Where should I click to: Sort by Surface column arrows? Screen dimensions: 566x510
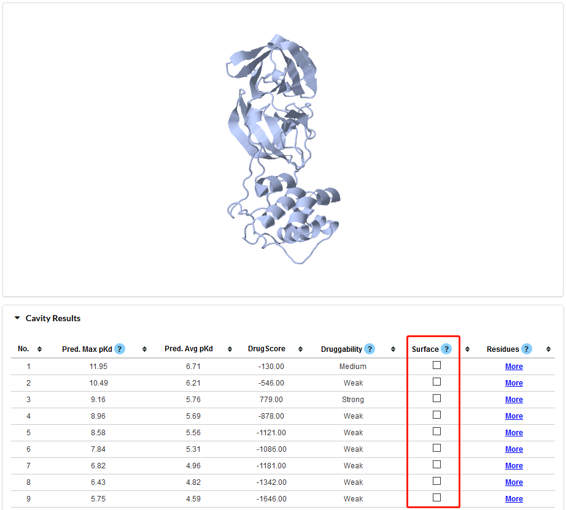point(467,349)
